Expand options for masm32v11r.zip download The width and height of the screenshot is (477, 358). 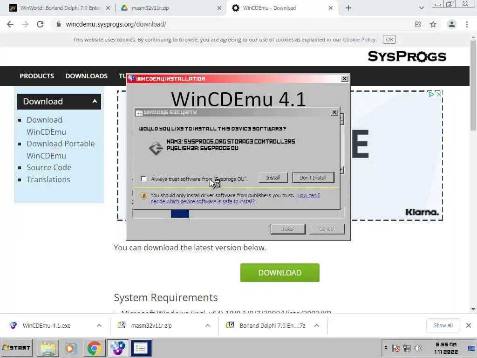click(x=208, y=325)
